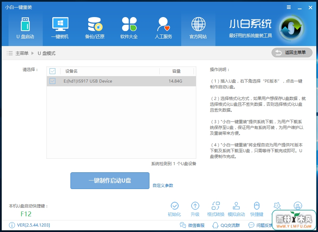Open 软件大全 section
318x232 pixels.
pos(129,28)
